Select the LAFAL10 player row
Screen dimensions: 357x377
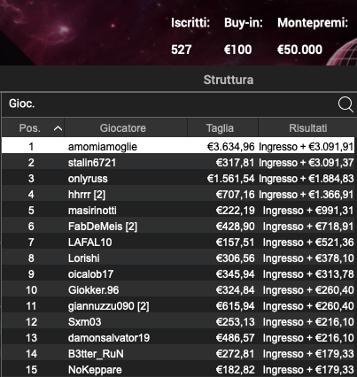[178, 242]
